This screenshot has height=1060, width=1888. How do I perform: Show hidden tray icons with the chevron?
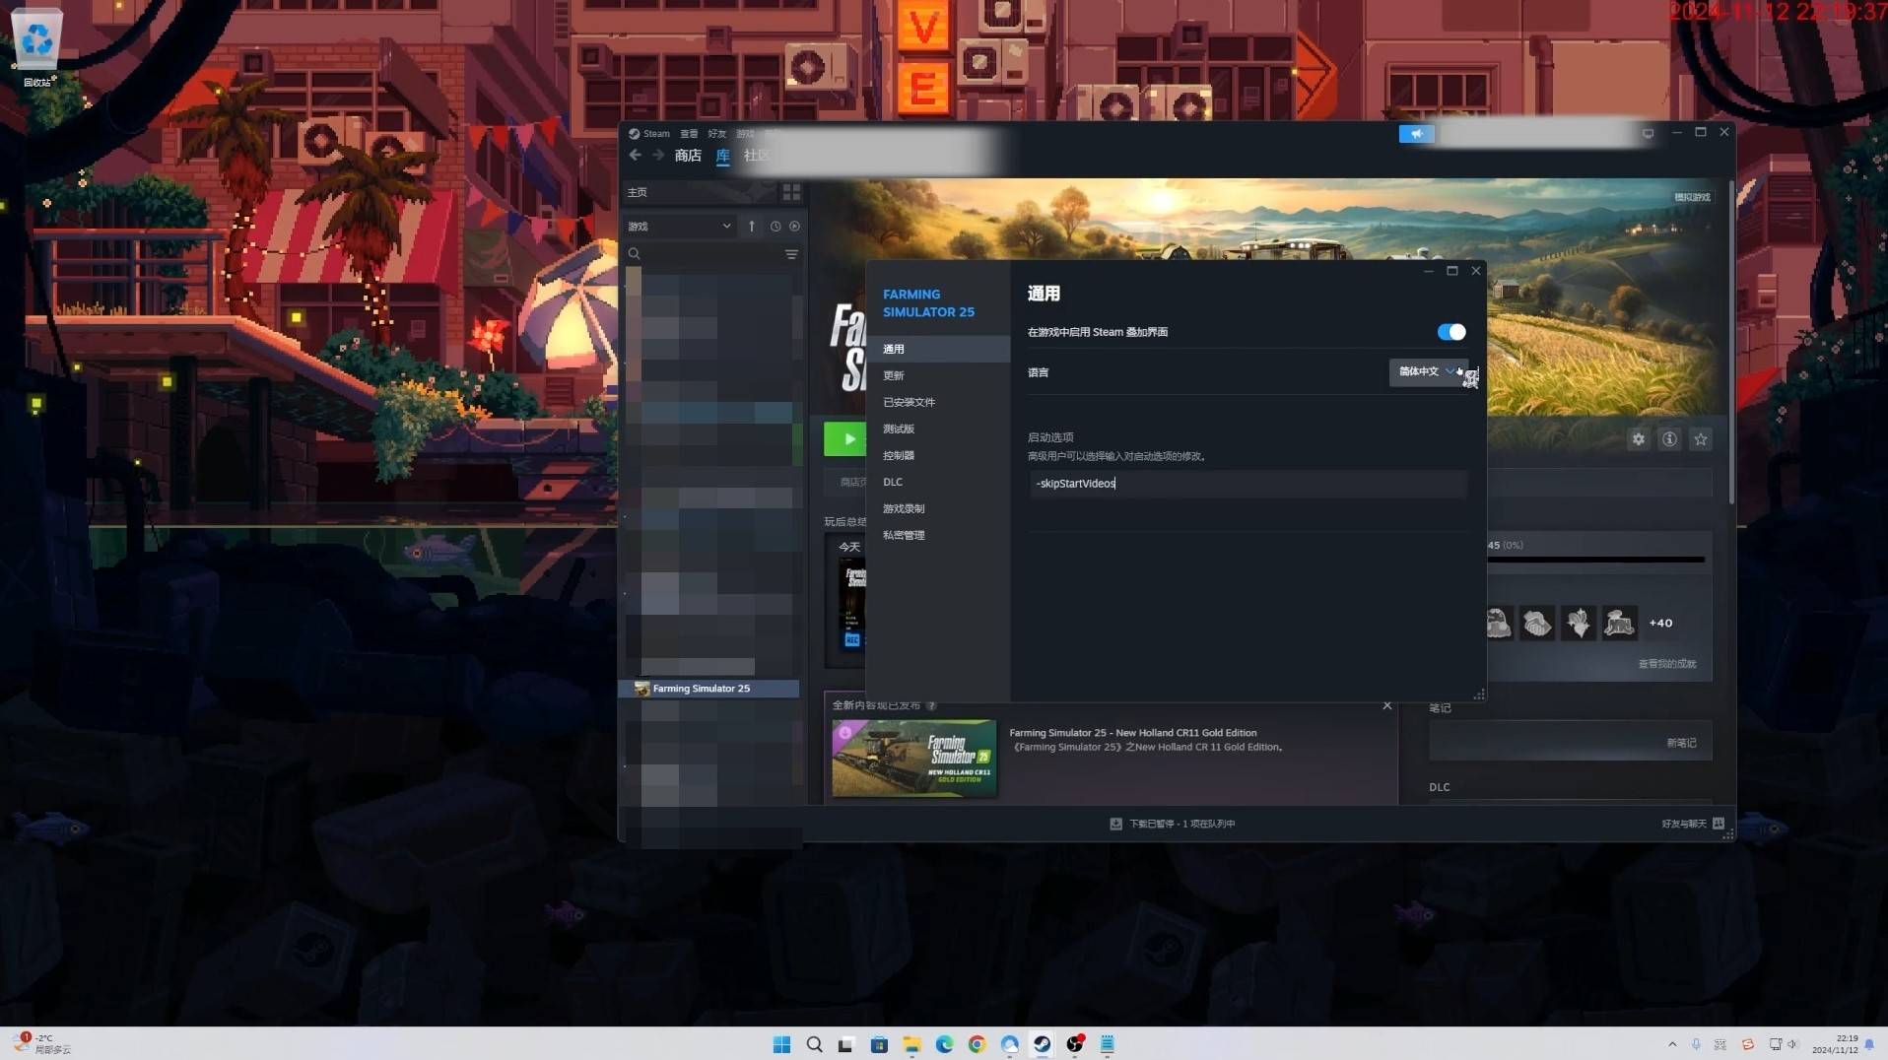point(1672,1044)
